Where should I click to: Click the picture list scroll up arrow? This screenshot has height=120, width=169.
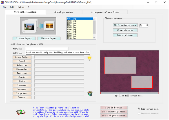point(94,19)
